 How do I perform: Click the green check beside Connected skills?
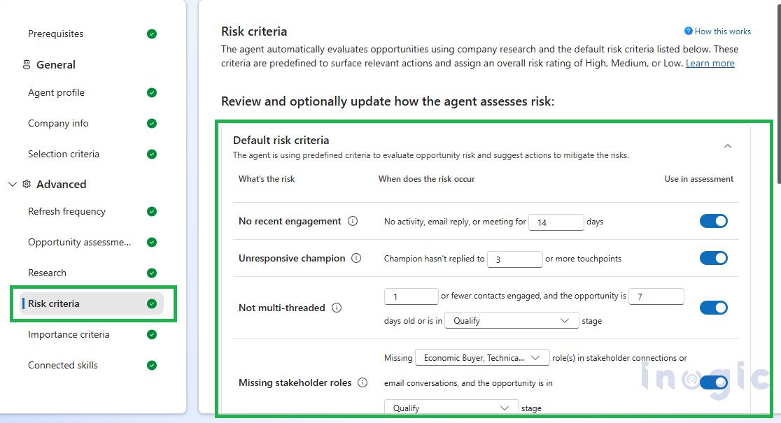[x=152, y=365]
